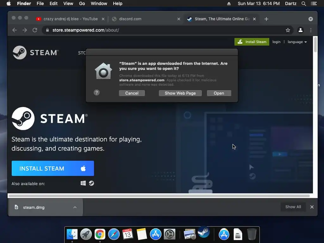Close the downloads bar
This screenshot has width=324, height=243.
312,207
